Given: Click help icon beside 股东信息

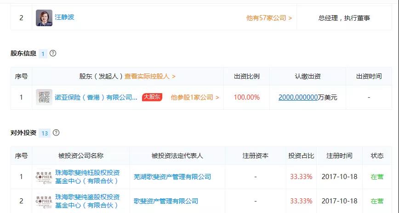Looking at the screenshot, I should pos(53,53).
